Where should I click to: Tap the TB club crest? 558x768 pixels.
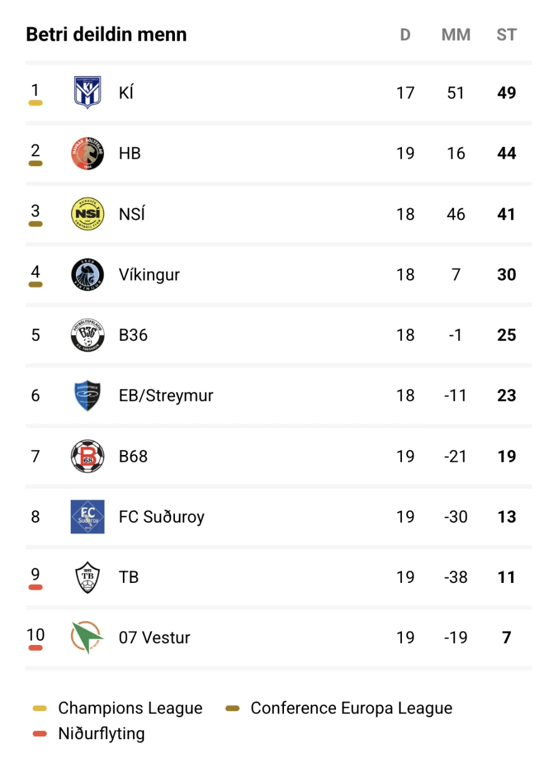coord(87,577)
